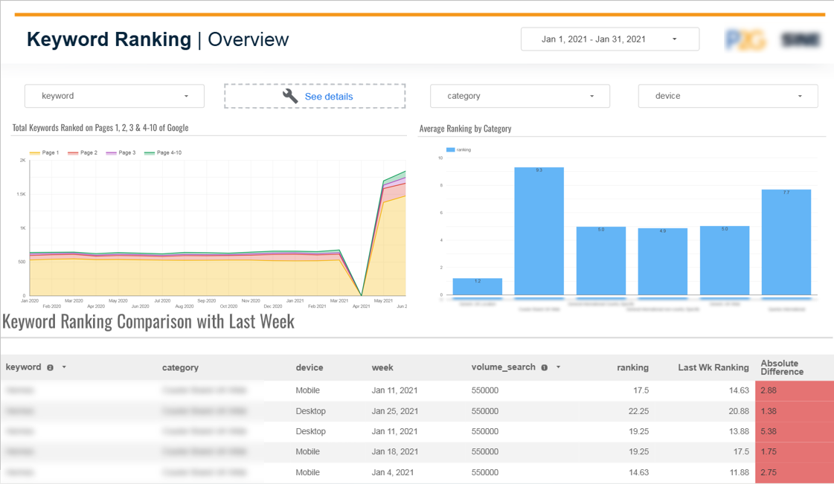Toggle the Page 2 legend series
The width and height of the screenshot is (834, 484).
(x=83, y=152)
